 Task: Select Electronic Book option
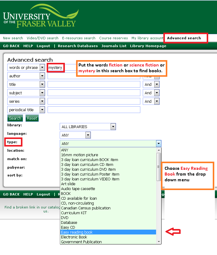pos(108,237)
